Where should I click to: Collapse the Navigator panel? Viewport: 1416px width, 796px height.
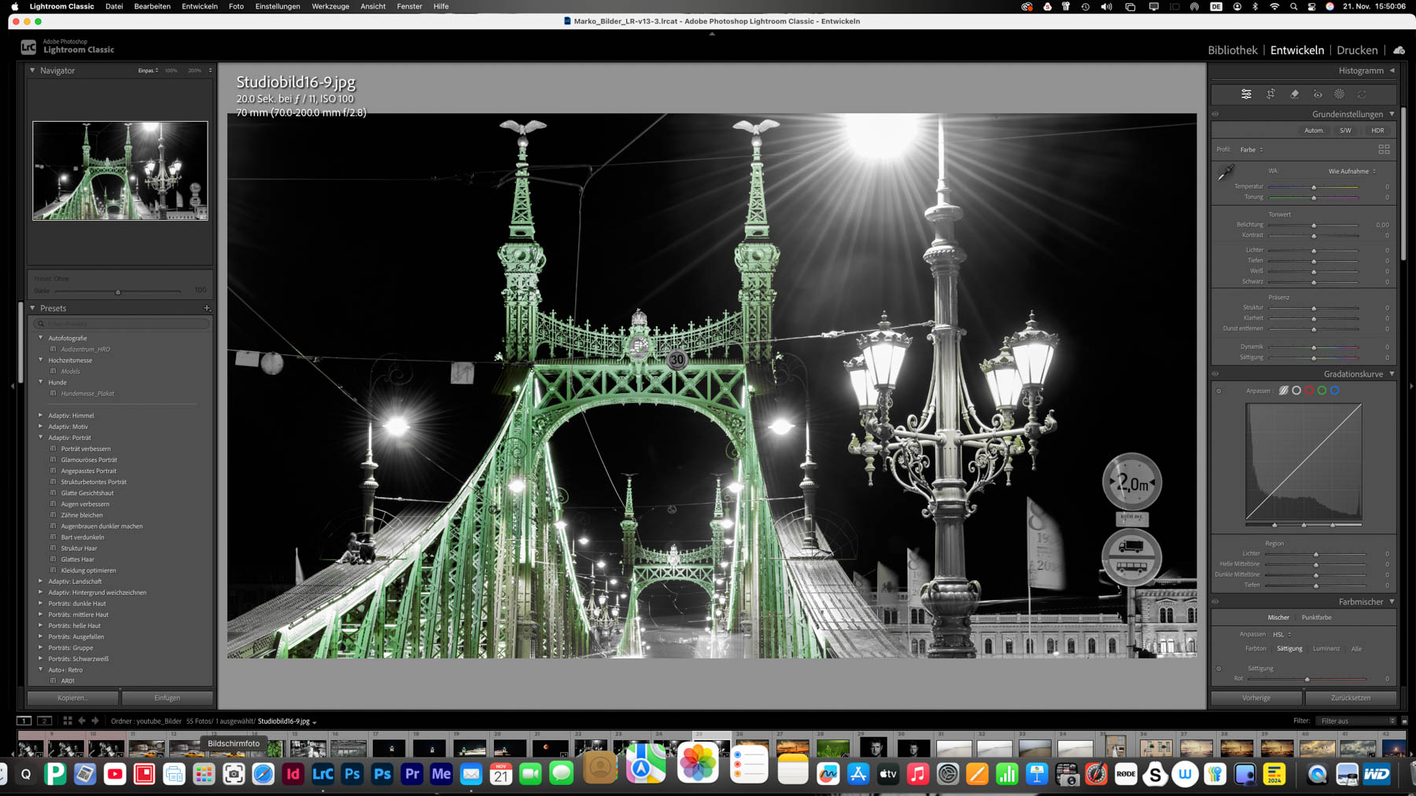pyautogui.click(x=32, y=71)
